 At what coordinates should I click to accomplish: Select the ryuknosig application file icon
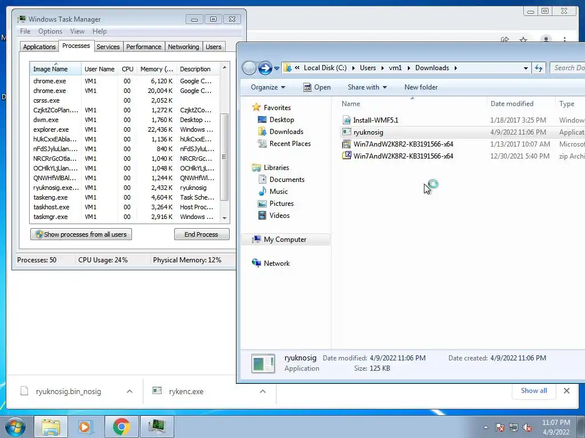(347, 132)
